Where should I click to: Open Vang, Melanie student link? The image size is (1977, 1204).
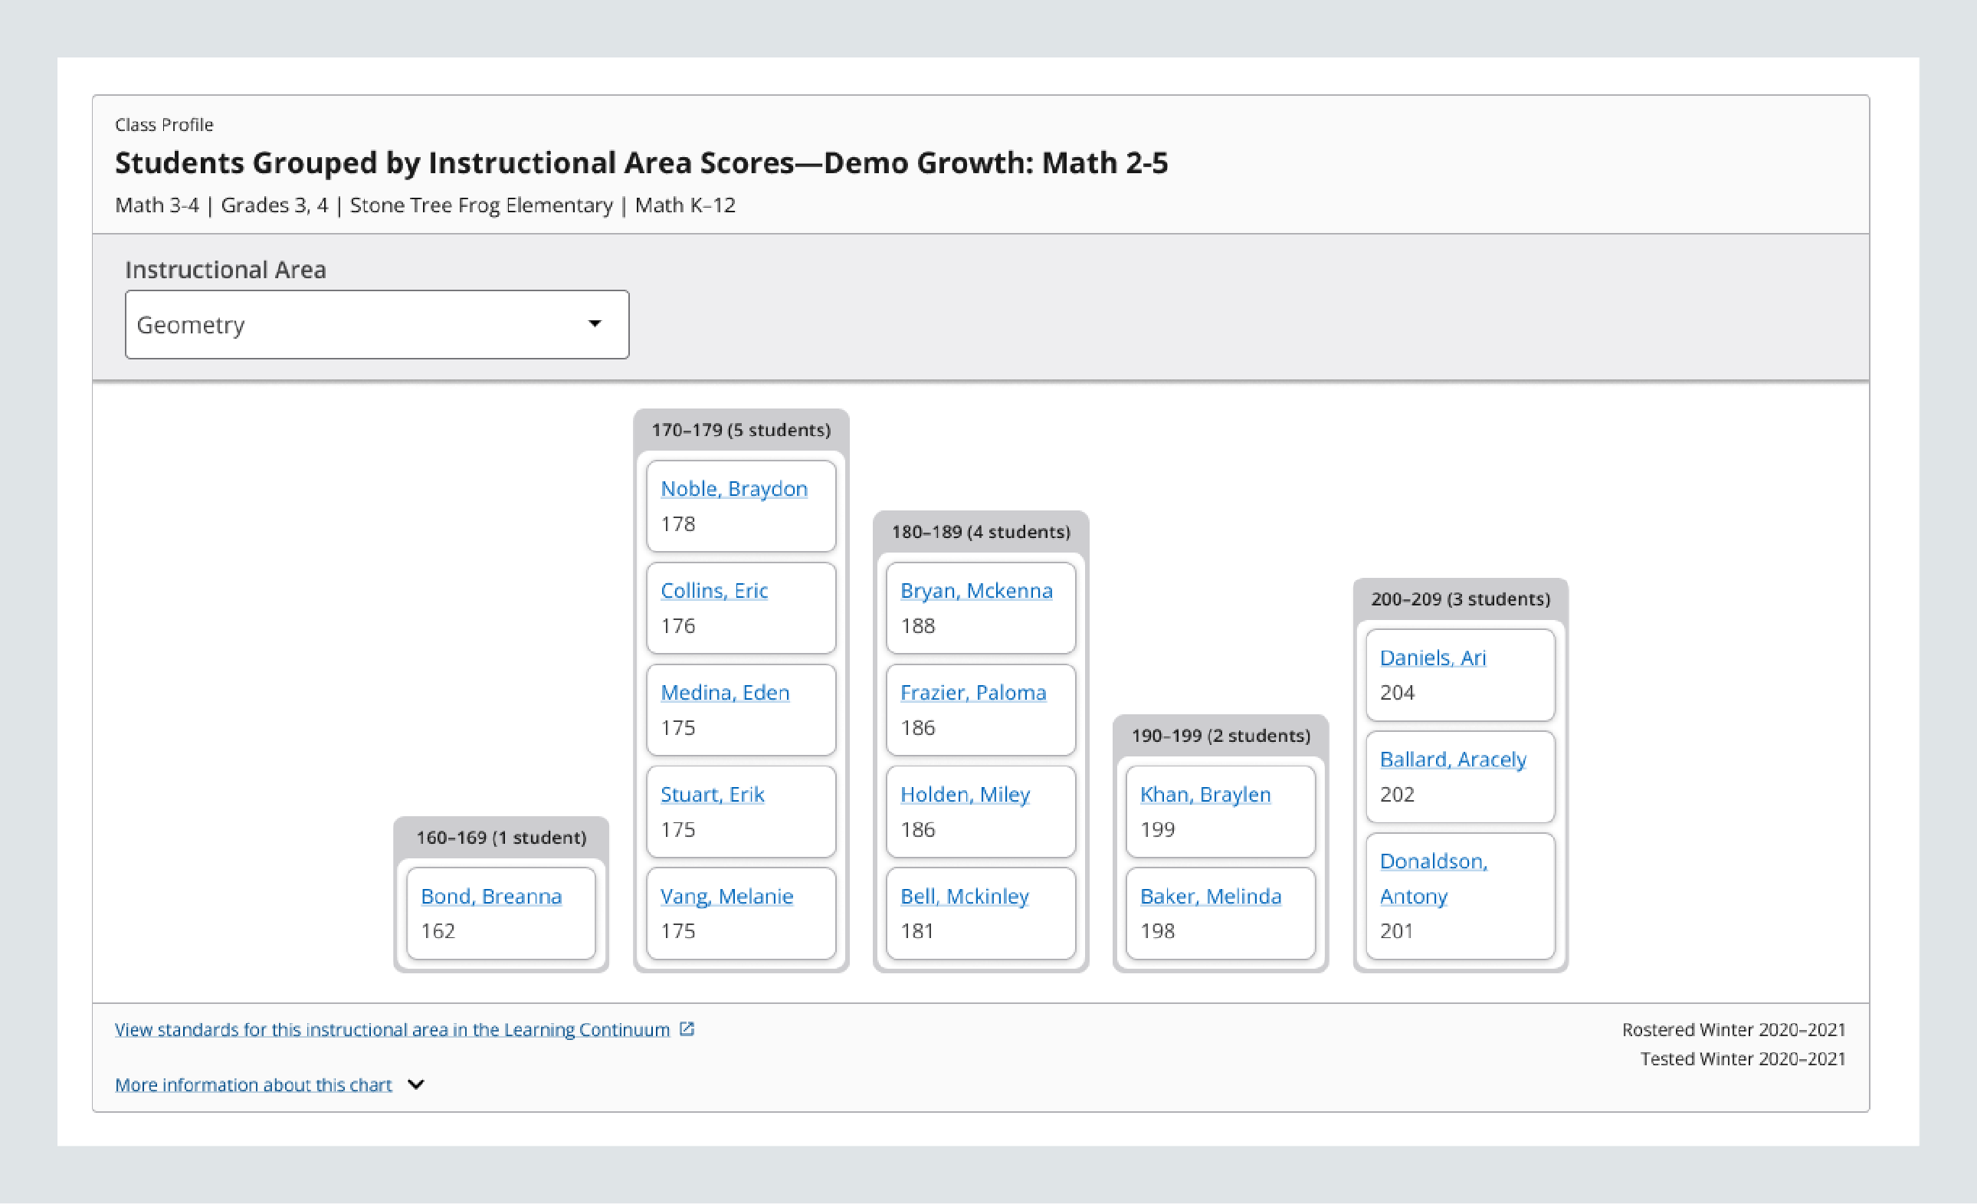tap(726, 897)
